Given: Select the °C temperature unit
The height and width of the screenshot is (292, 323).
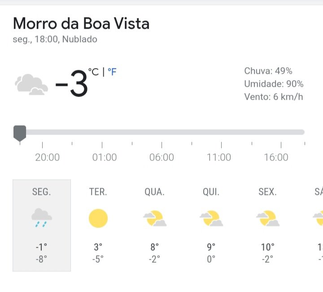Looking at the screenshot, I should coord(93,72).
